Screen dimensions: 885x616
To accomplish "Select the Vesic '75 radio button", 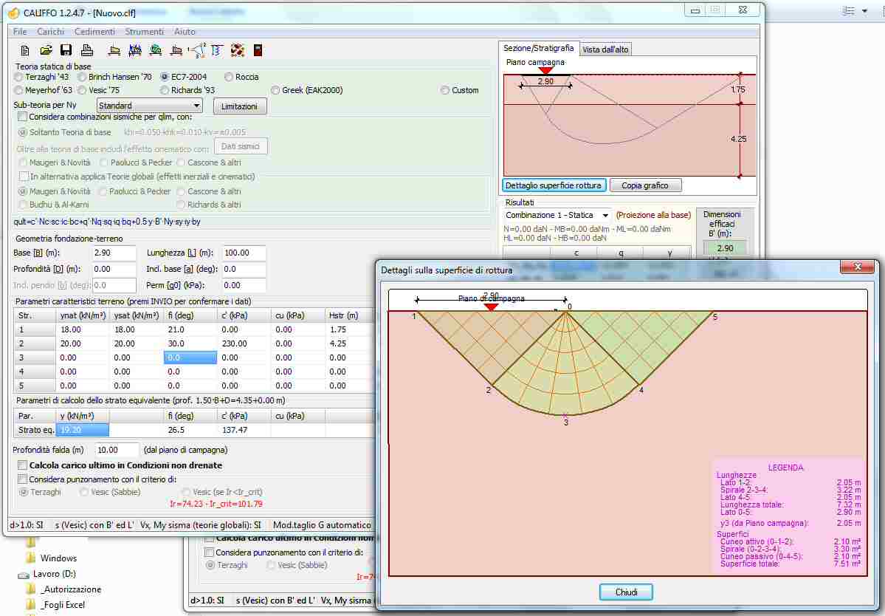I will click(x=83, y=90).
